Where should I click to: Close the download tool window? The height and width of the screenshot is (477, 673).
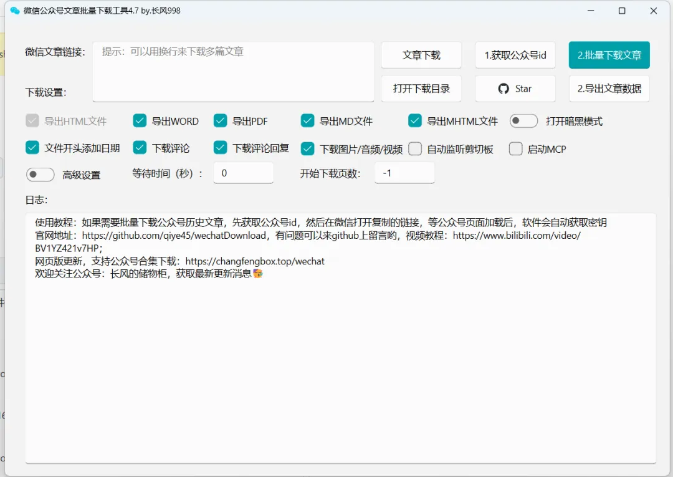[x=653, y=11]
